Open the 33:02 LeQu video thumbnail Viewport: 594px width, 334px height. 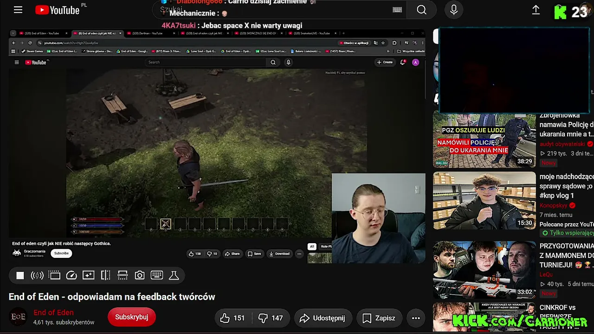coord(484,270)
